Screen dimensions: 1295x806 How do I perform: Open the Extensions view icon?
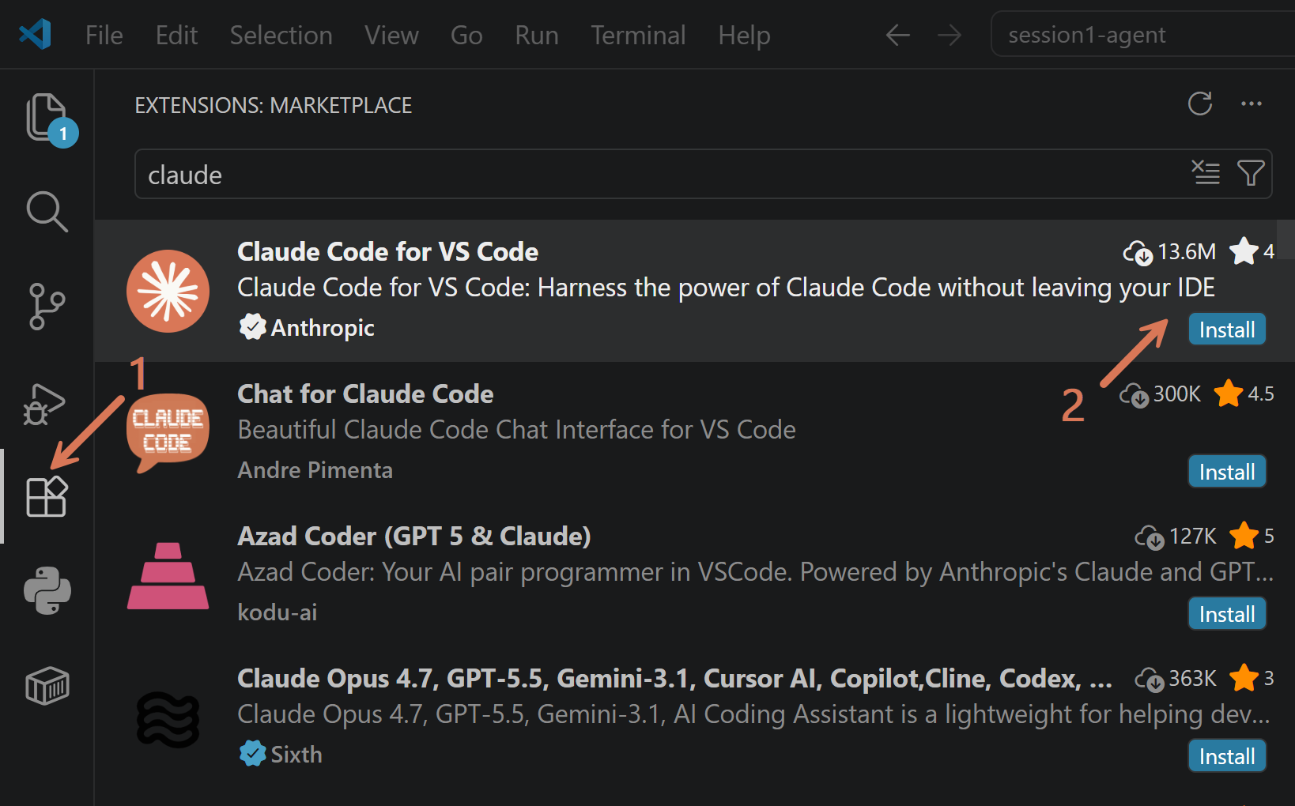coord(47,496)
